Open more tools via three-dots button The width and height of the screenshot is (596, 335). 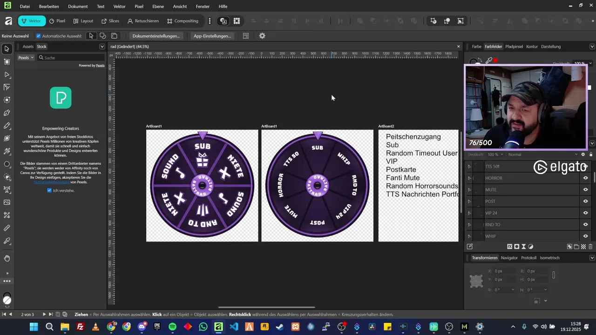(x=7, y=281)
